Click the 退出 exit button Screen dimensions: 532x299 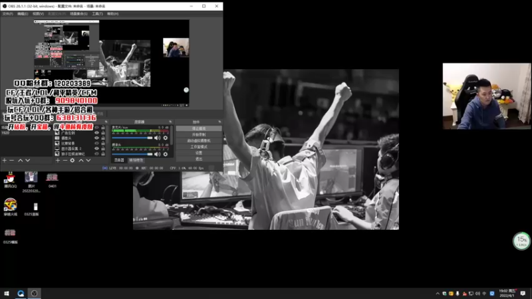click(x=199, y=159)
